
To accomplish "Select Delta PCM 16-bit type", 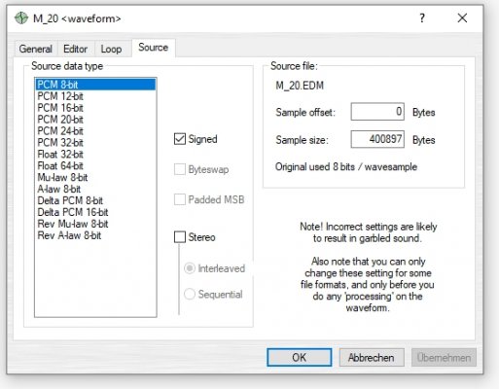I will point(95,212).
